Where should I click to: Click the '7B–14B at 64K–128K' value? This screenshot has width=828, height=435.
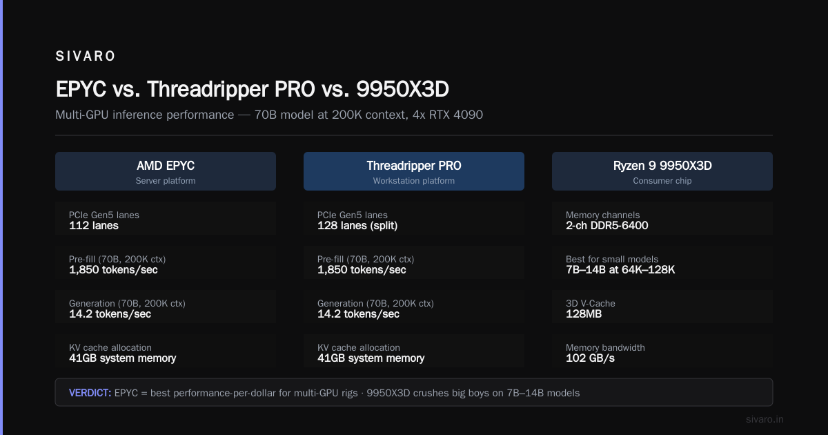pyautogui.click(x=620, y=270)
